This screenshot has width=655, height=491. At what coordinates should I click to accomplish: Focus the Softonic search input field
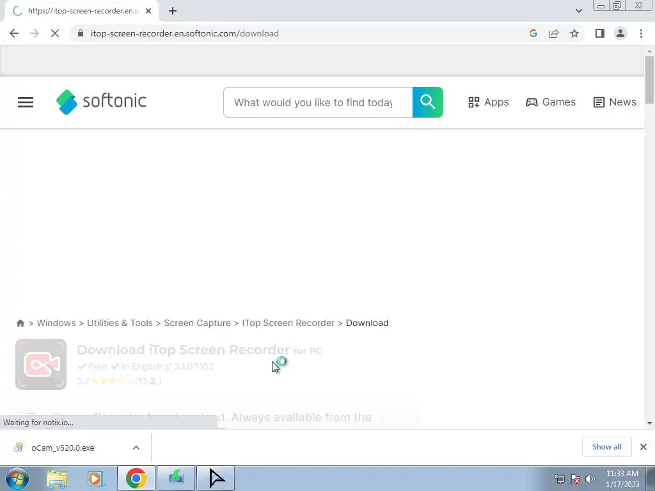point(318,102)
